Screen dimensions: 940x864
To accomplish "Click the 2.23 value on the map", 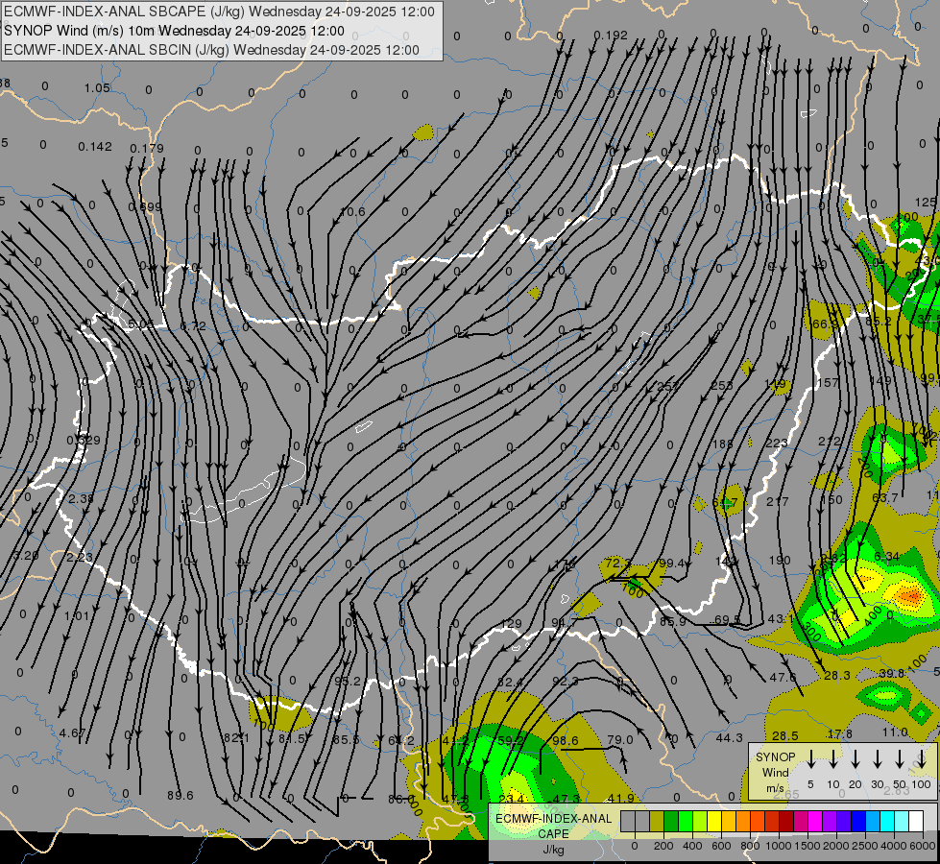I will point(80,557).
